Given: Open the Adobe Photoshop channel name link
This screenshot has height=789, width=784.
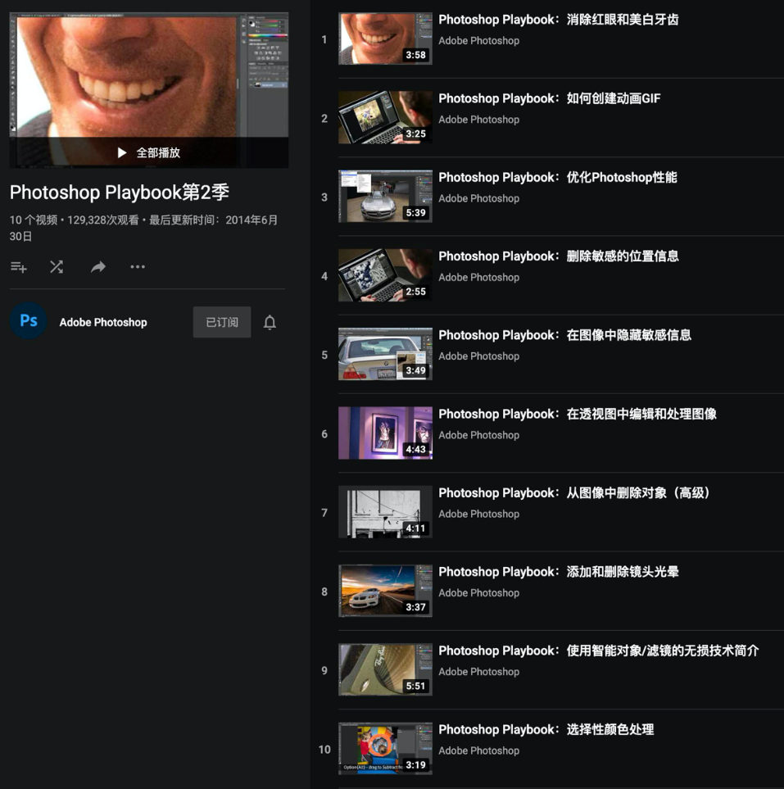Looking at the screenshot, I should (x=103, y=322).
